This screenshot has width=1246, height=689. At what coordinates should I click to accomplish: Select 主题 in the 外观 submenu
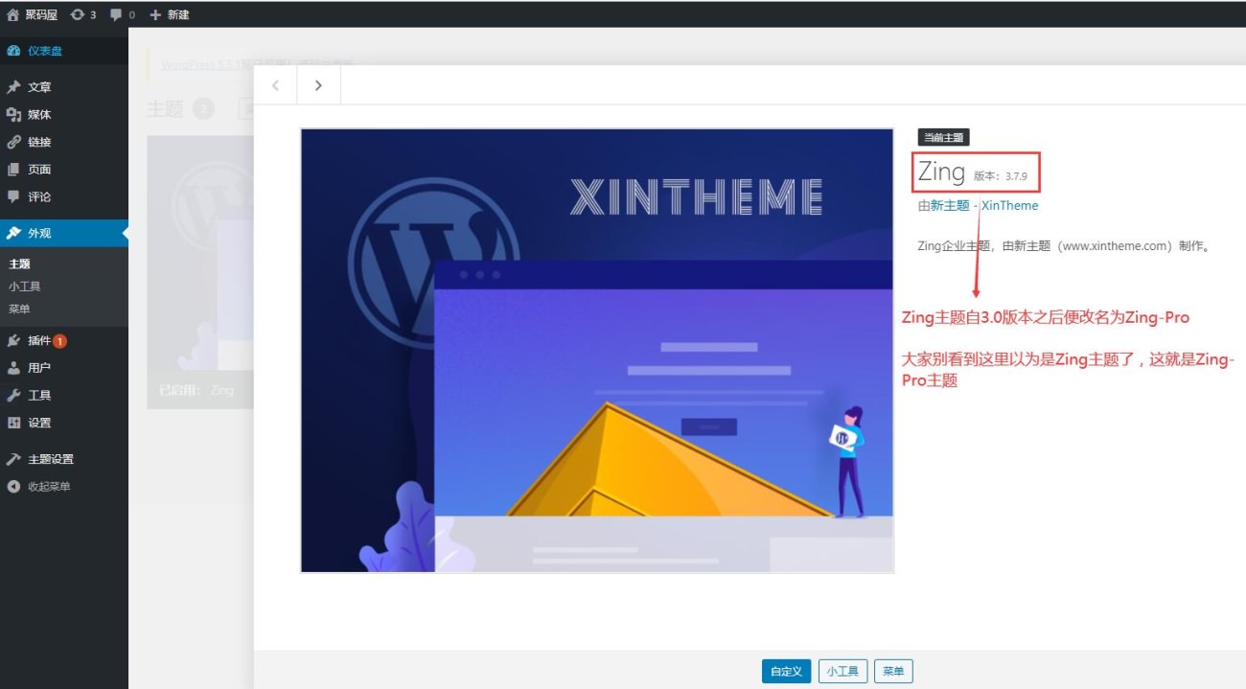20,264
